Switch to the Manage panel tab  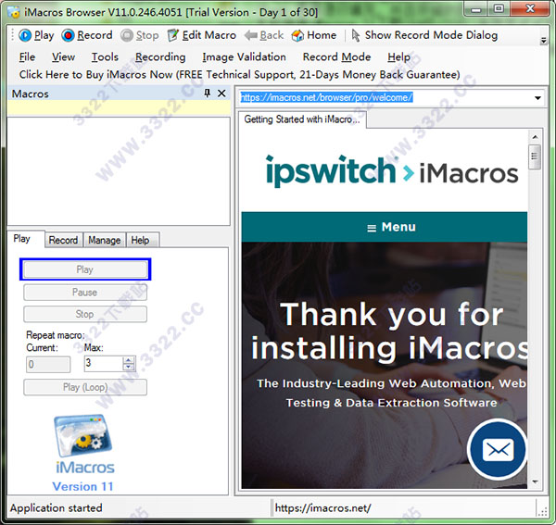point(104,240)
